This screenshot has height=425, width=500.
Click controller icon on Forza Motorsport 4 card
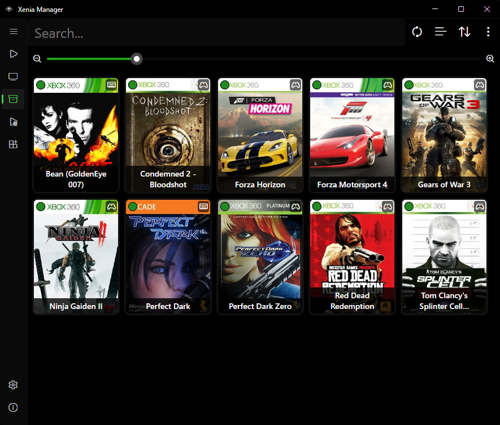point(388,85)
